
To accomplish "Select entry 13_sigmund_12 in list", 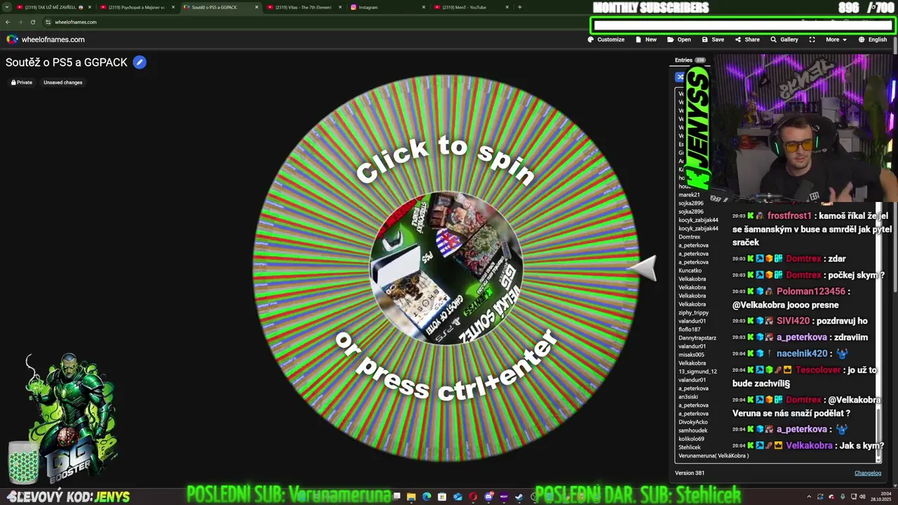I will (697, 372).
